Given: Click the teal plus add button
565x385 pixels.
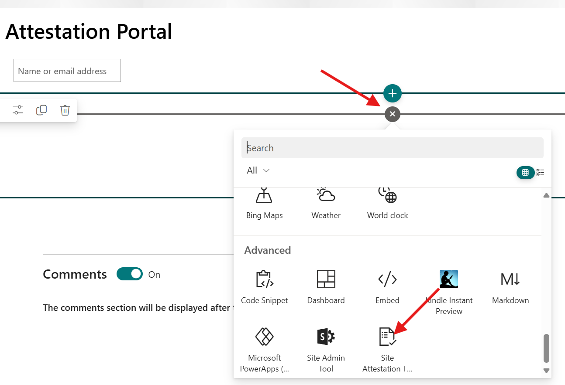Looking at the screenshot, I should point(393,93).
